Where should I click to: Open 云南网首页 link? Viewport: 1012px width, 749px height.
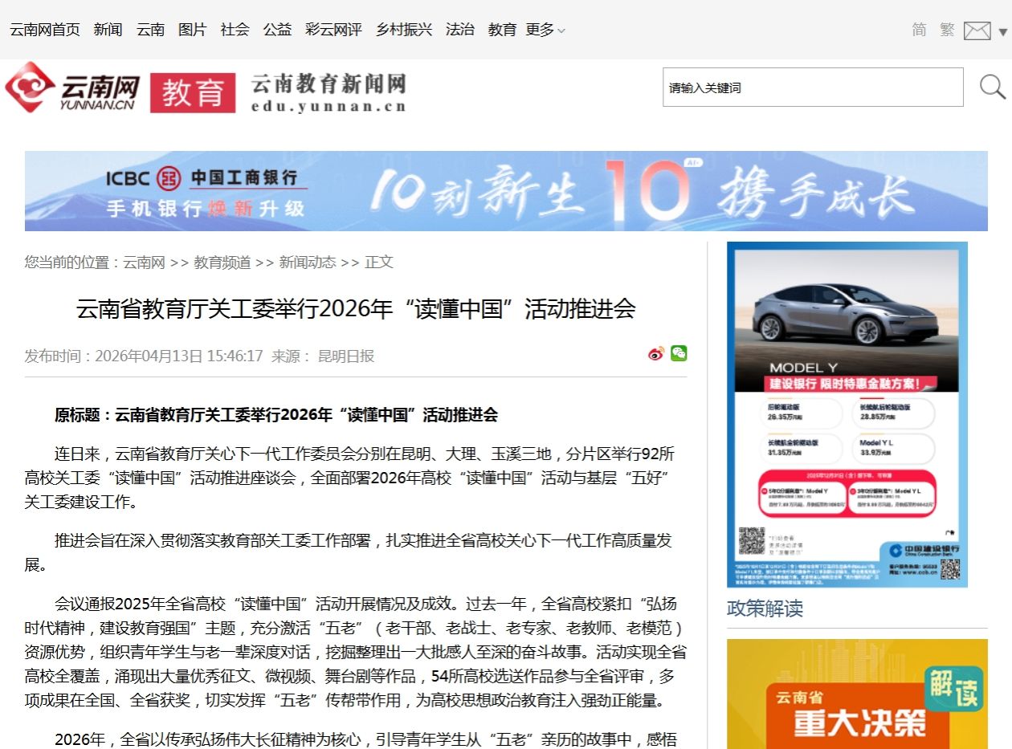click(x=45, y=30)
